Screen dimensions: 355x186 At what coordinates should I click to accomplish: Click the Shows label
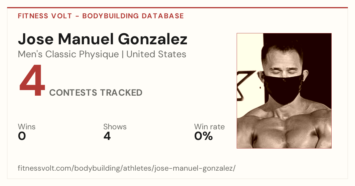[x=115, y=127]
